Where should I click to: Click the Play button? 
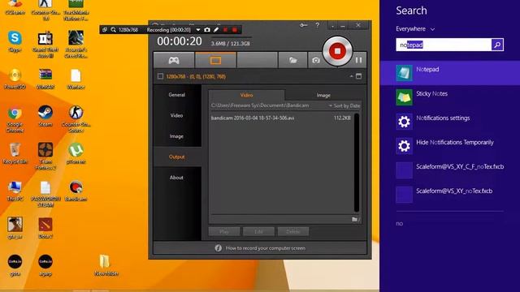[224, 231]
